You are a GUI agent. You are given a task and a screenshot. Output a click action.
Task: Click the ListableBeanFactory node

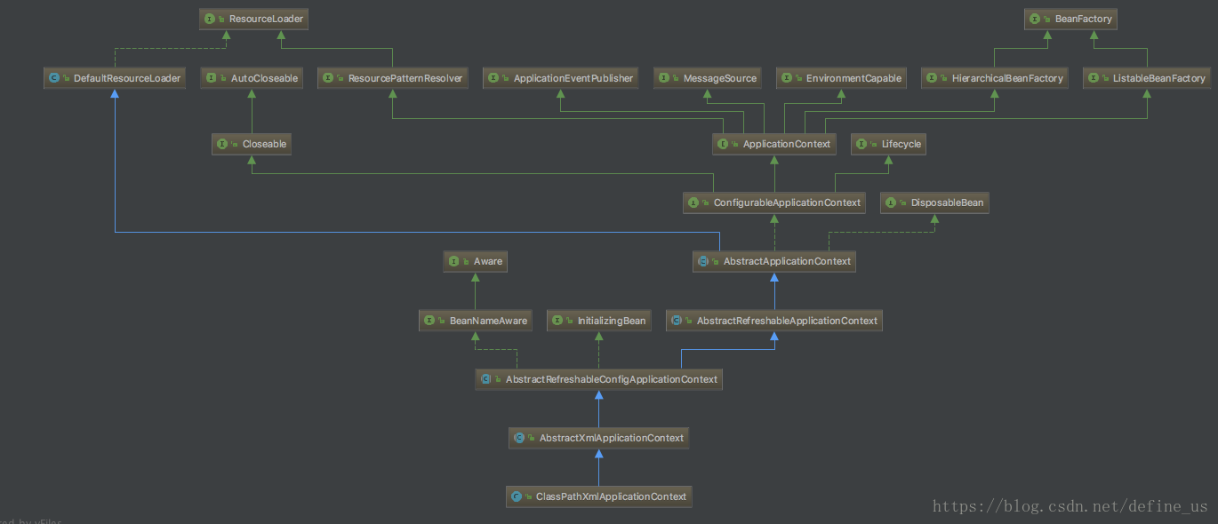coord(1147,78)
